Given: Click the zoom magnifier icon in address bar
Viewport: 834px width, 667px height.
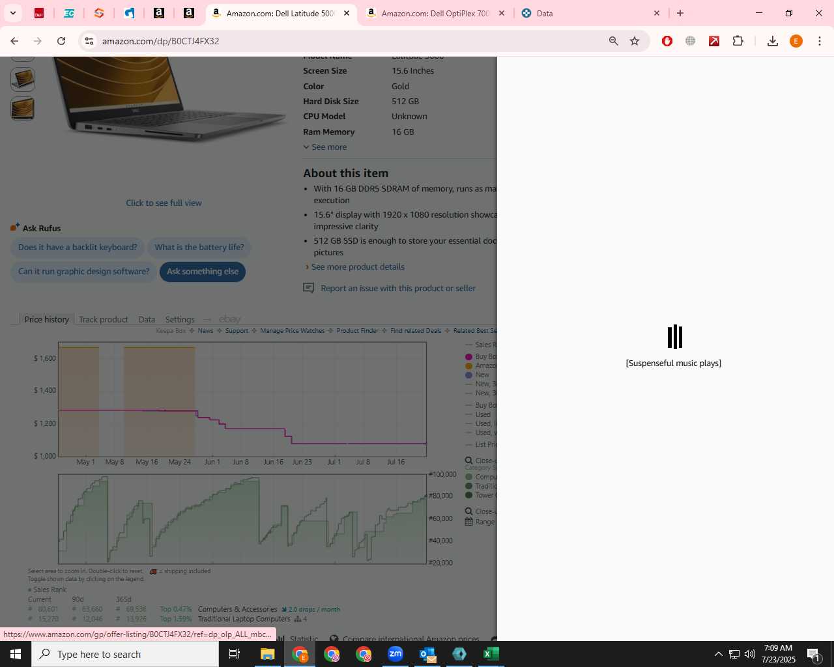Looking at the screenshot, I should [x=613, y=41].
